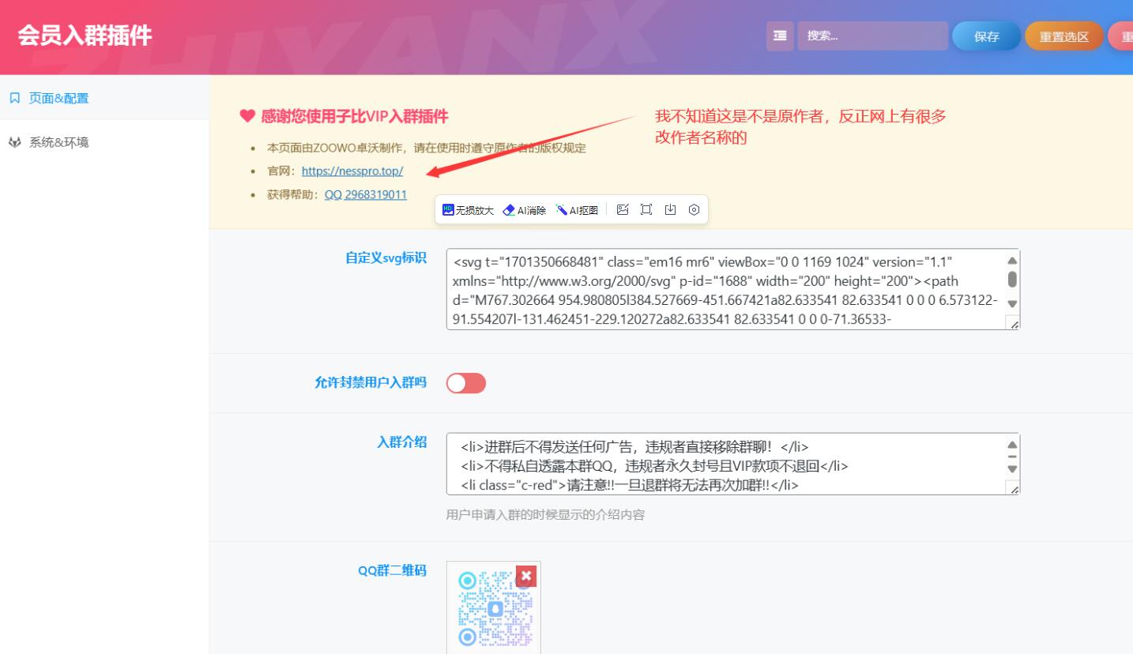Screen dimensions: 1133x654
Task: Open the settings gear in floating toolbar
Action: tap(693, 209)
